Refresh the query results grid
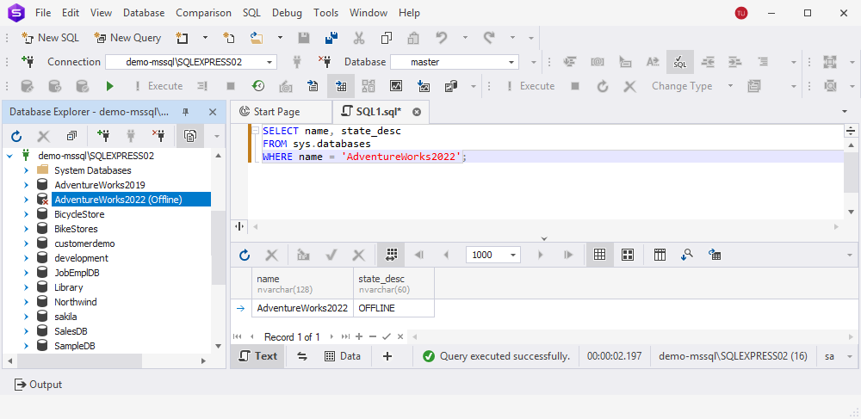 [245, 255]
